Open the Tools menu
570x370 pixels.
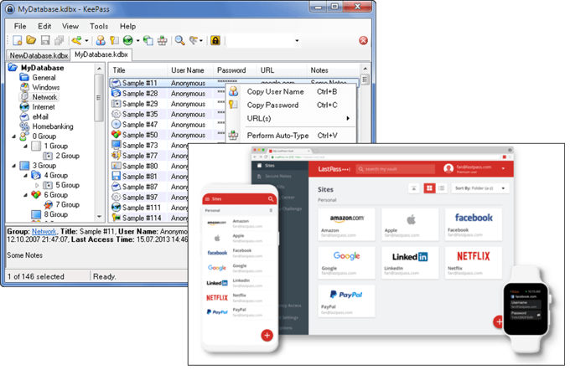point(99,26)
